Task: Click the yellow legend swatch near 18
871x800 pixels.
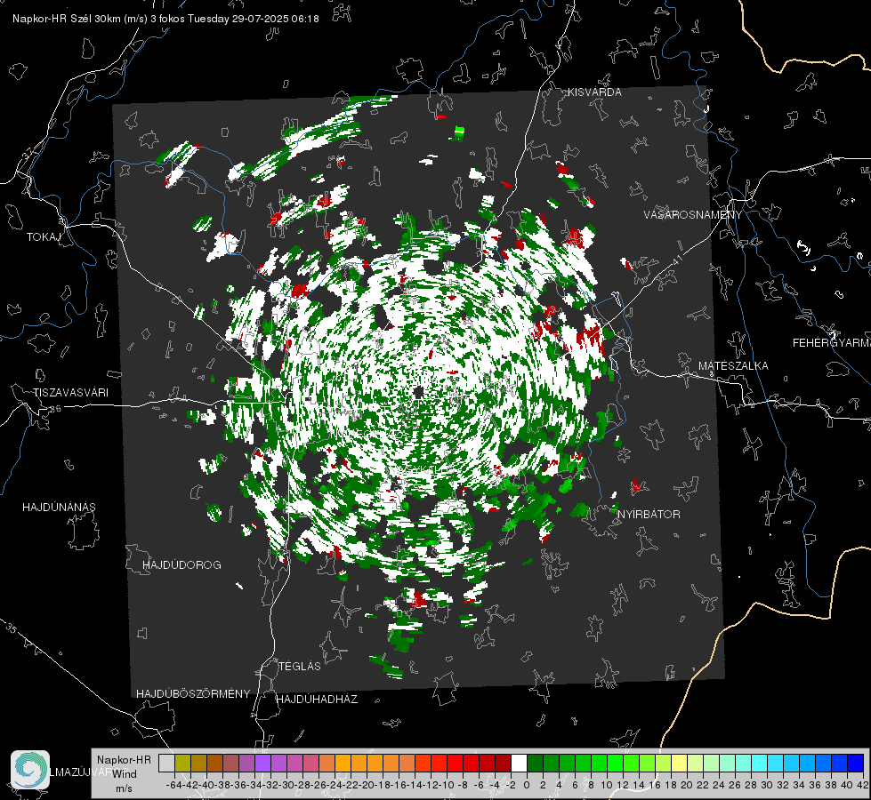Action: pos(679,763)
